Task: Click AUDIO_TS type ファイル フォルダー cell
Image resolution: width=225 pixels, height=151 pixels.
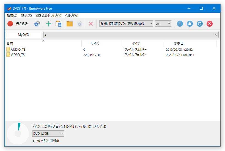Action: tap(135, 50)
